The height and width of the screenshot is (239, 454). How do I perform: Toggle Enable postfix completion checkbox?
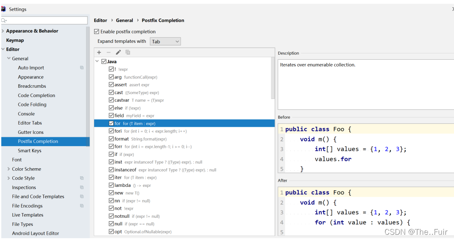[97, 31]
